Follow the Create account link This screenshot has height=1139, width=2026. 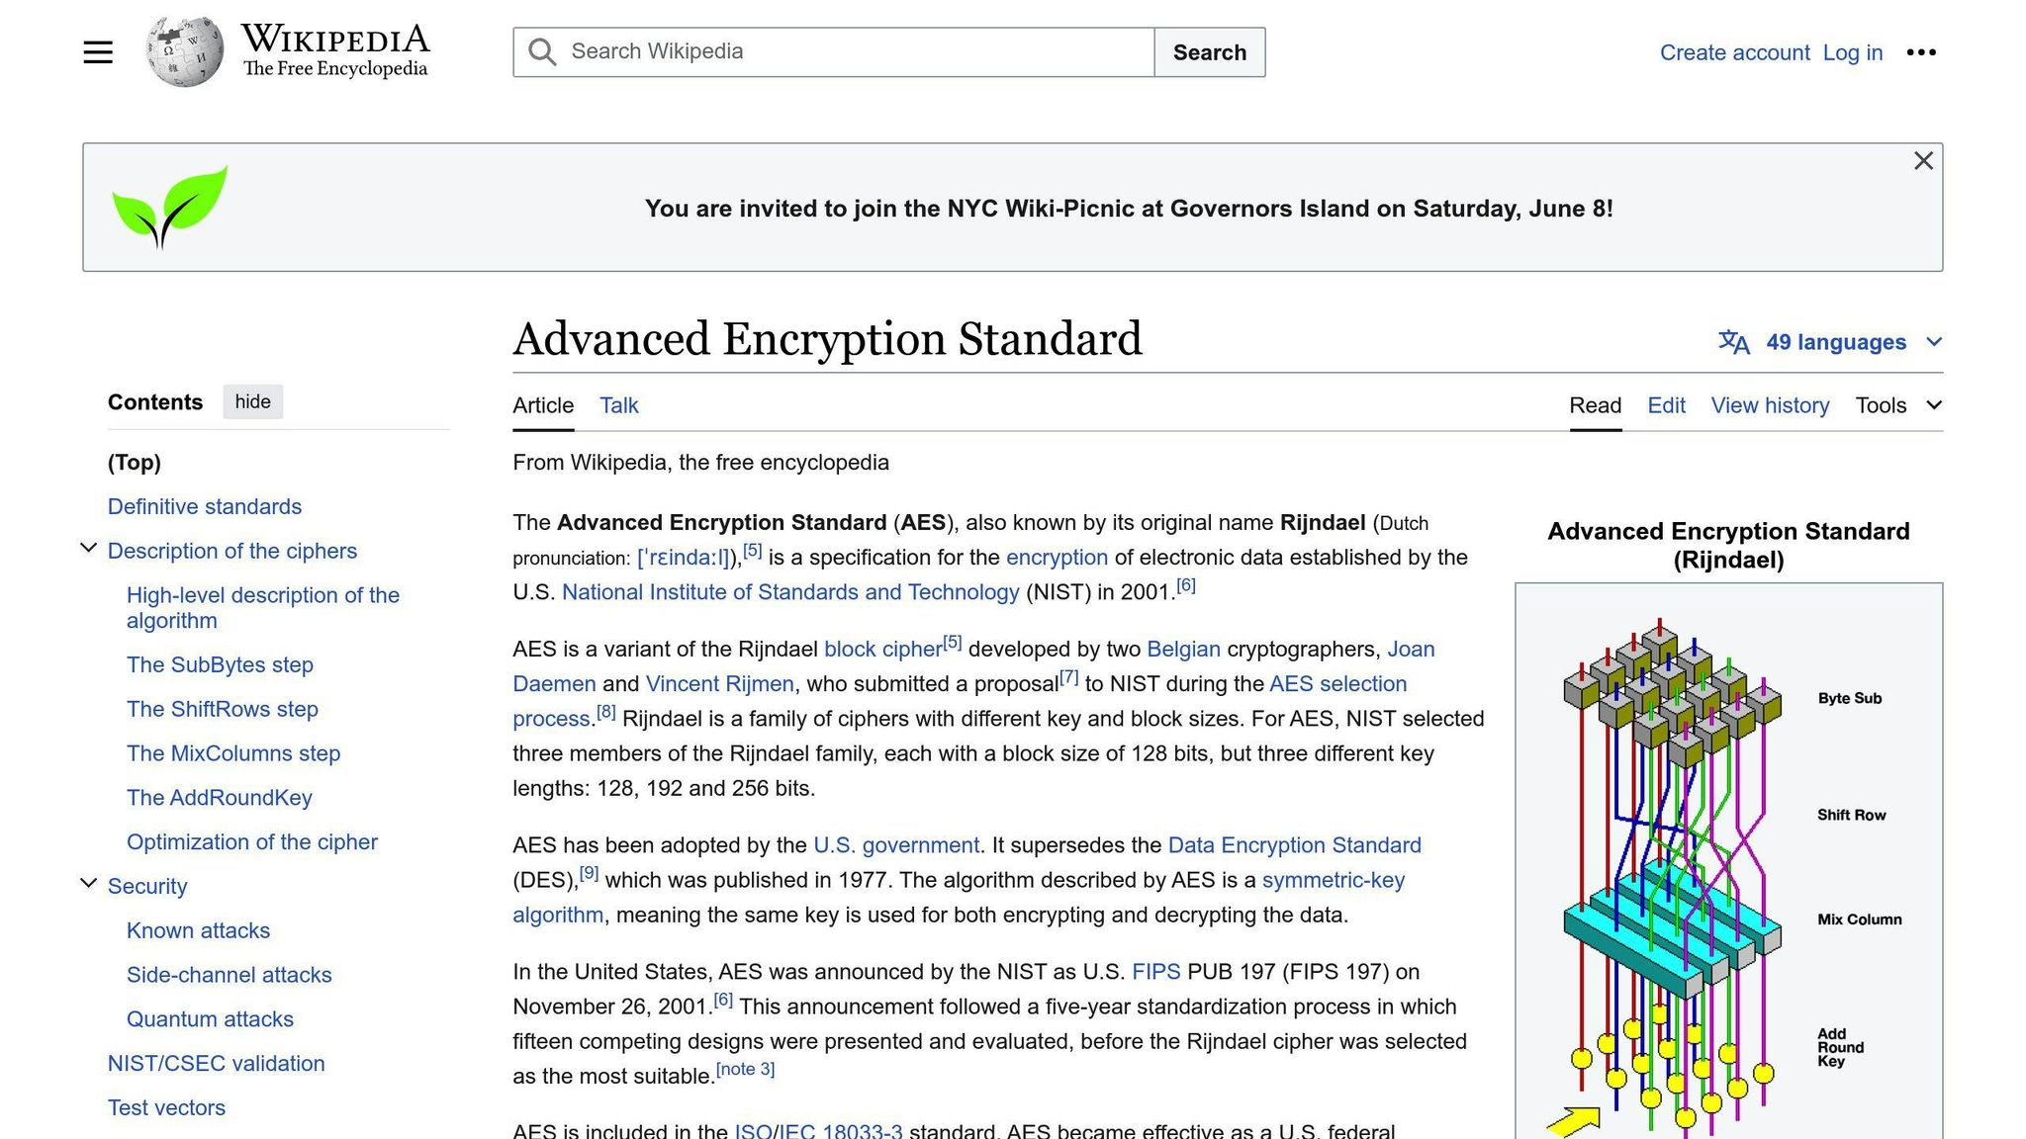pos(1734,52)
